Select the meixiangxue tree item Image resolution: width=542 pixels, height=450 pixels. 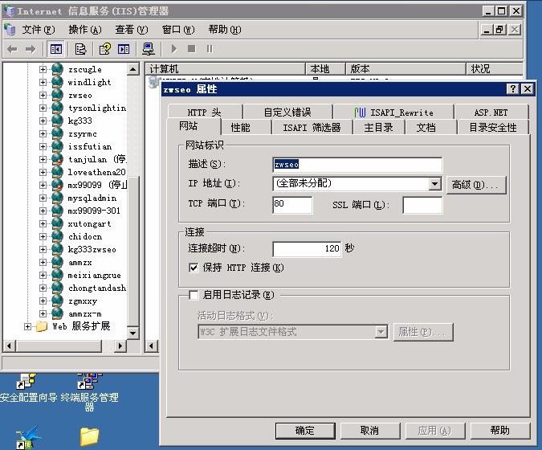tap(95, 276)
